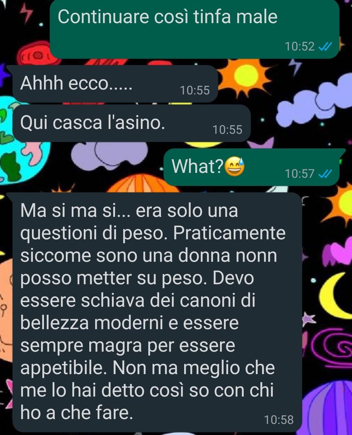This screenshot has width=352, height=435.
Task: Tap the 10:52 timestamp
Action: (300, 47)
